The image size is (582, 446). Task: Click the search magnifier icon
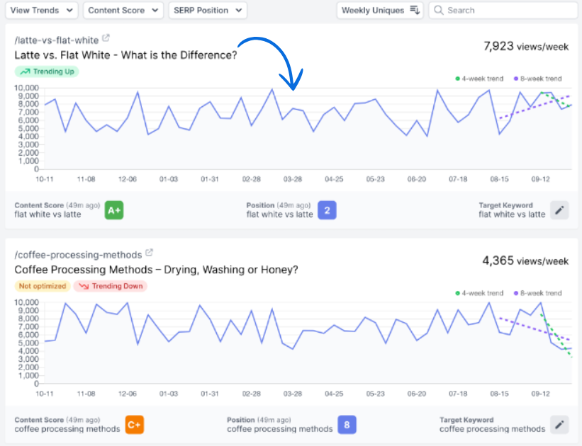click(x=438, y=10)
